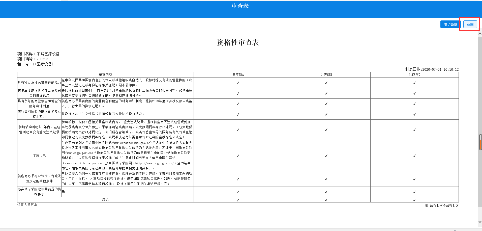Click the 返回 button

pyautogui.click(x=470, y=24)
